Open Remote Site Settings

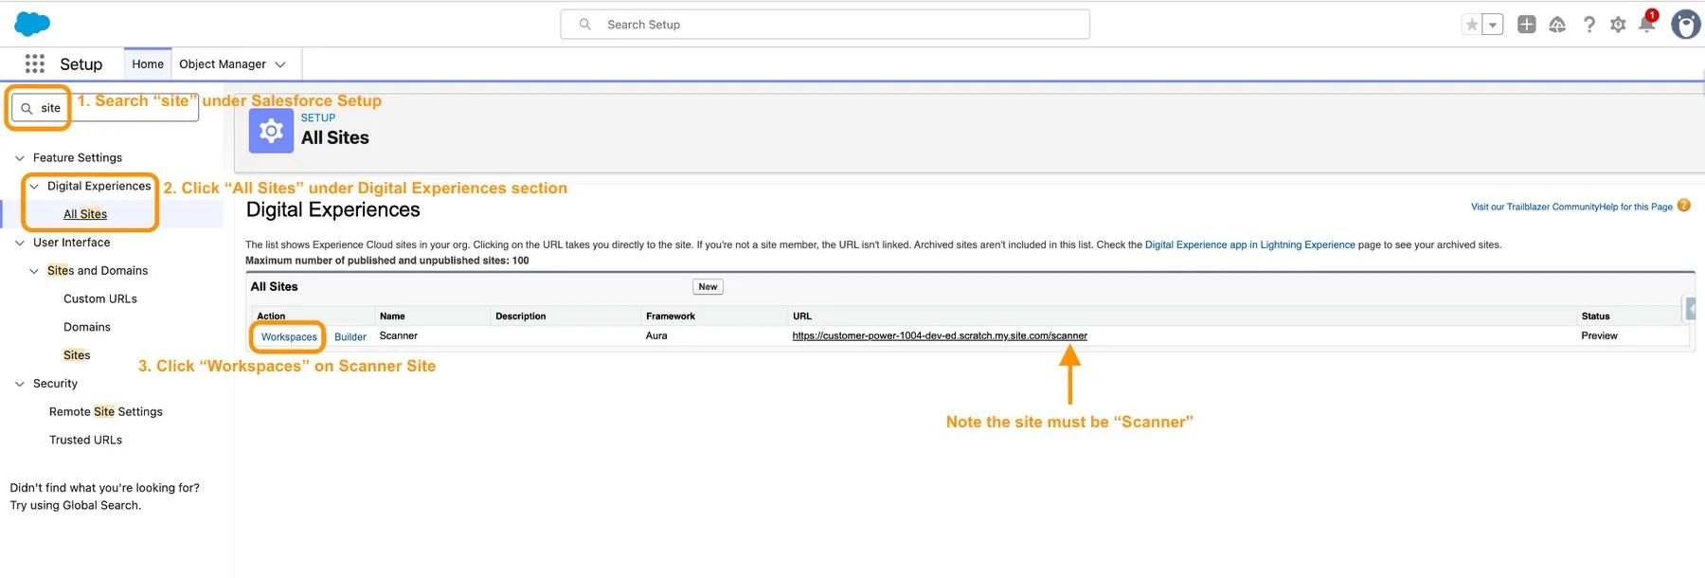tap(106, 411)
